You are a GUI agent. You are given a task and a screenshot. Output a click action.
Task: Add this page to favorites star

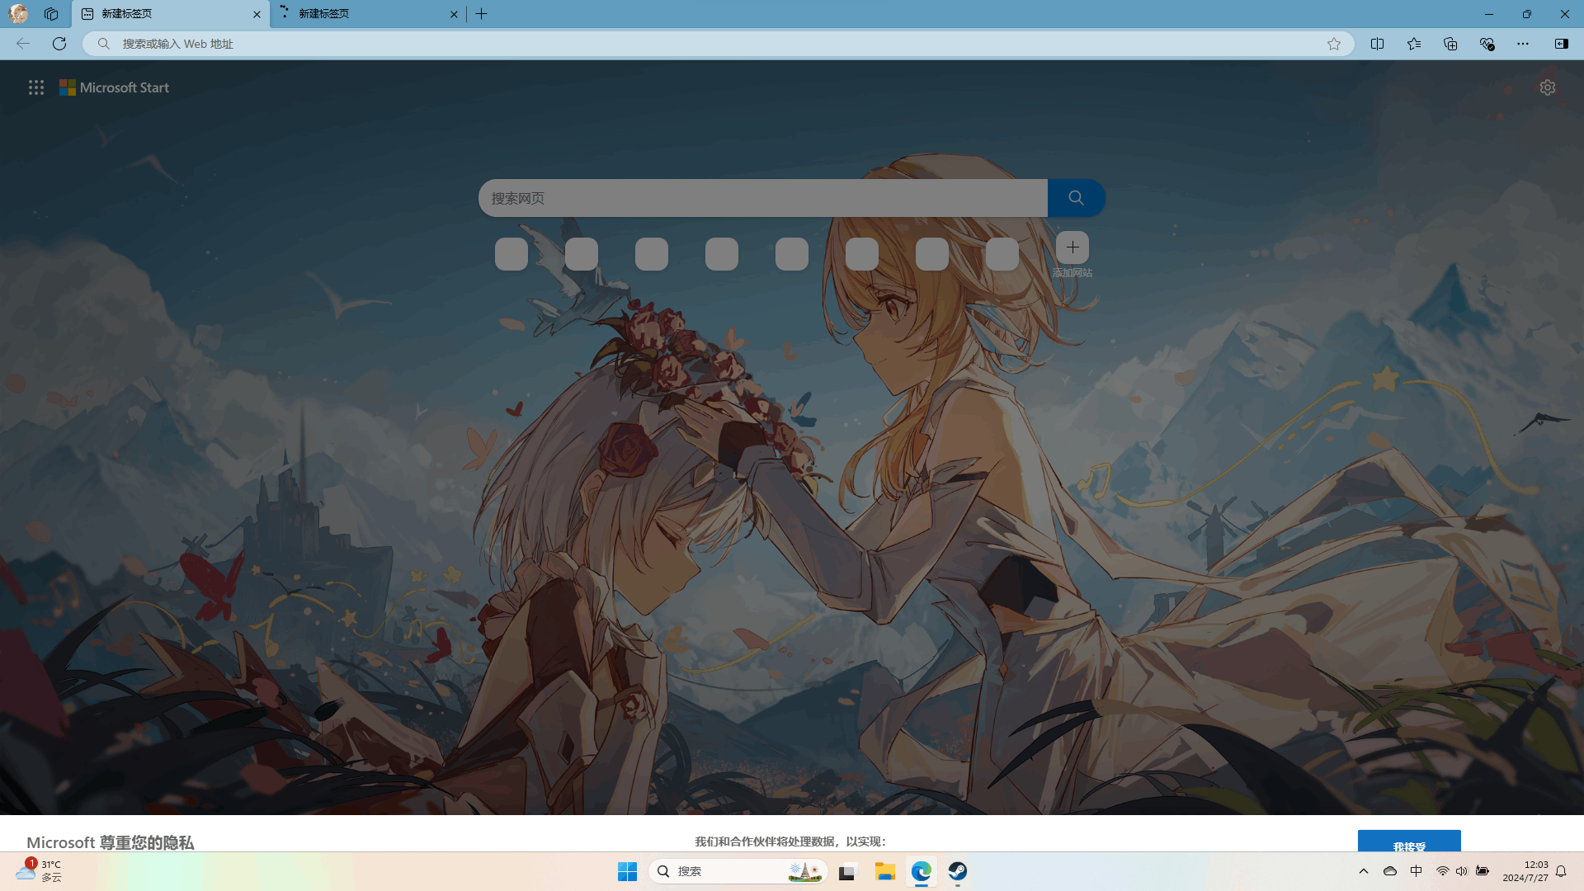1334,44
